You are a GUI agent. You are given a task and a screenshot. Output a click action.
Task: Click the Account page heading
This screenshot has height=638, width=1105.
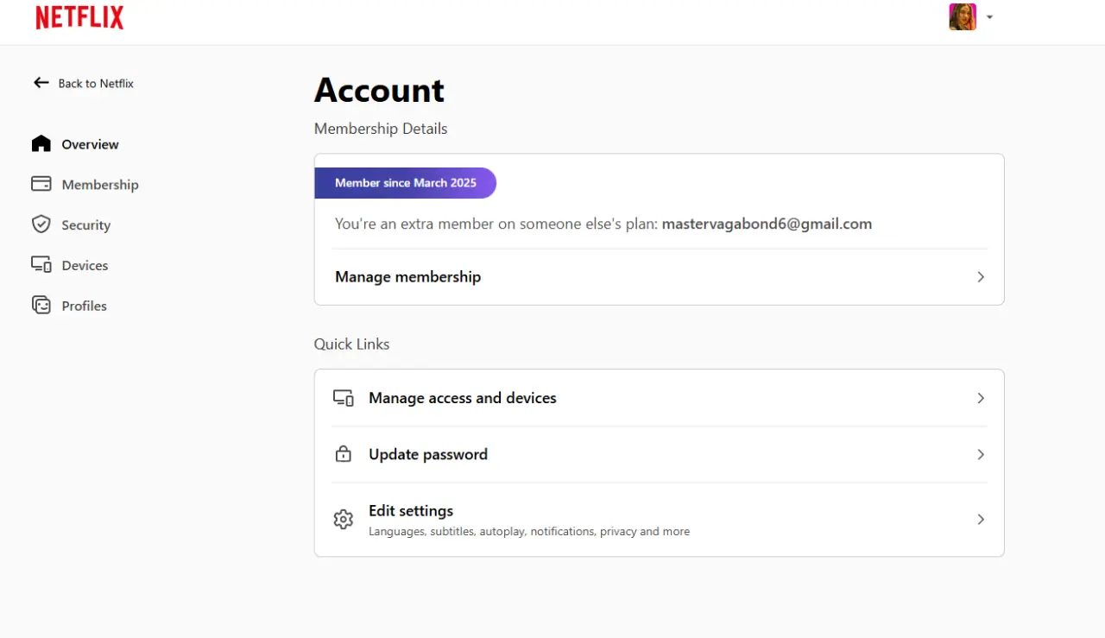[x=379, y=90]
